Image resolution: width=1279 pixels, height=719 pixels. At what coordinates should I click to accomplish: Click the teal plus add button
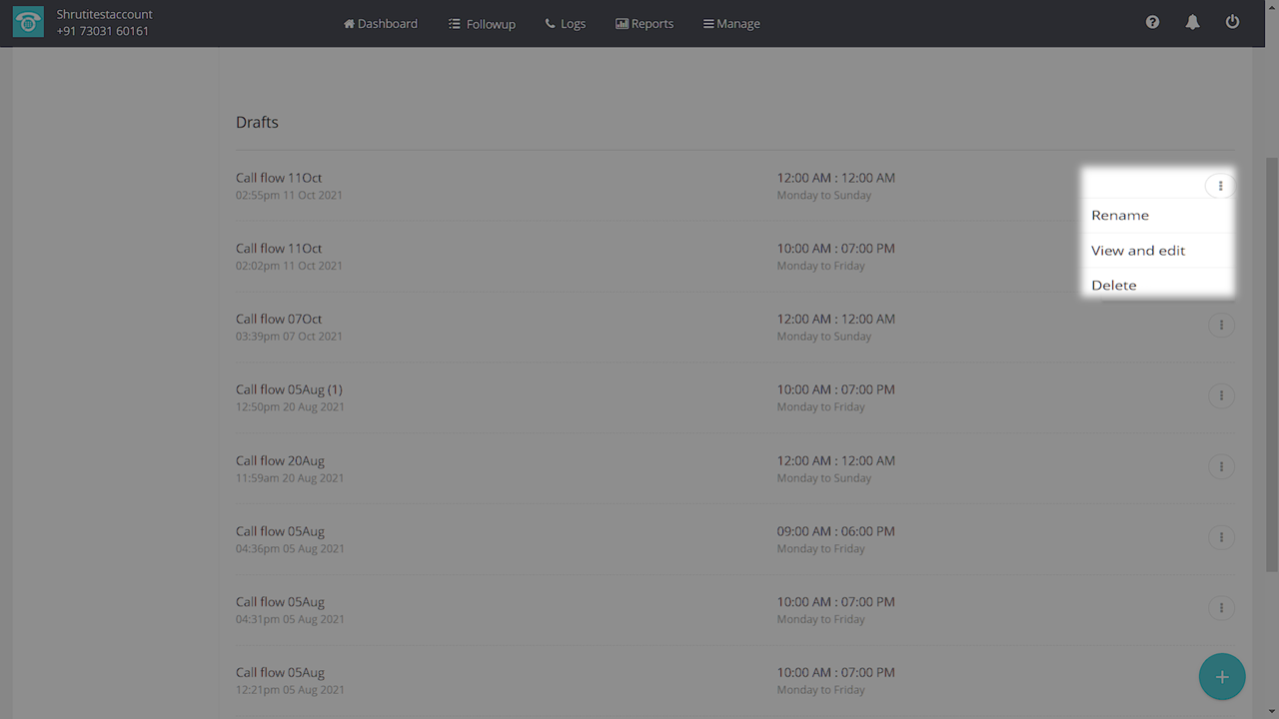coord(1221,677)
